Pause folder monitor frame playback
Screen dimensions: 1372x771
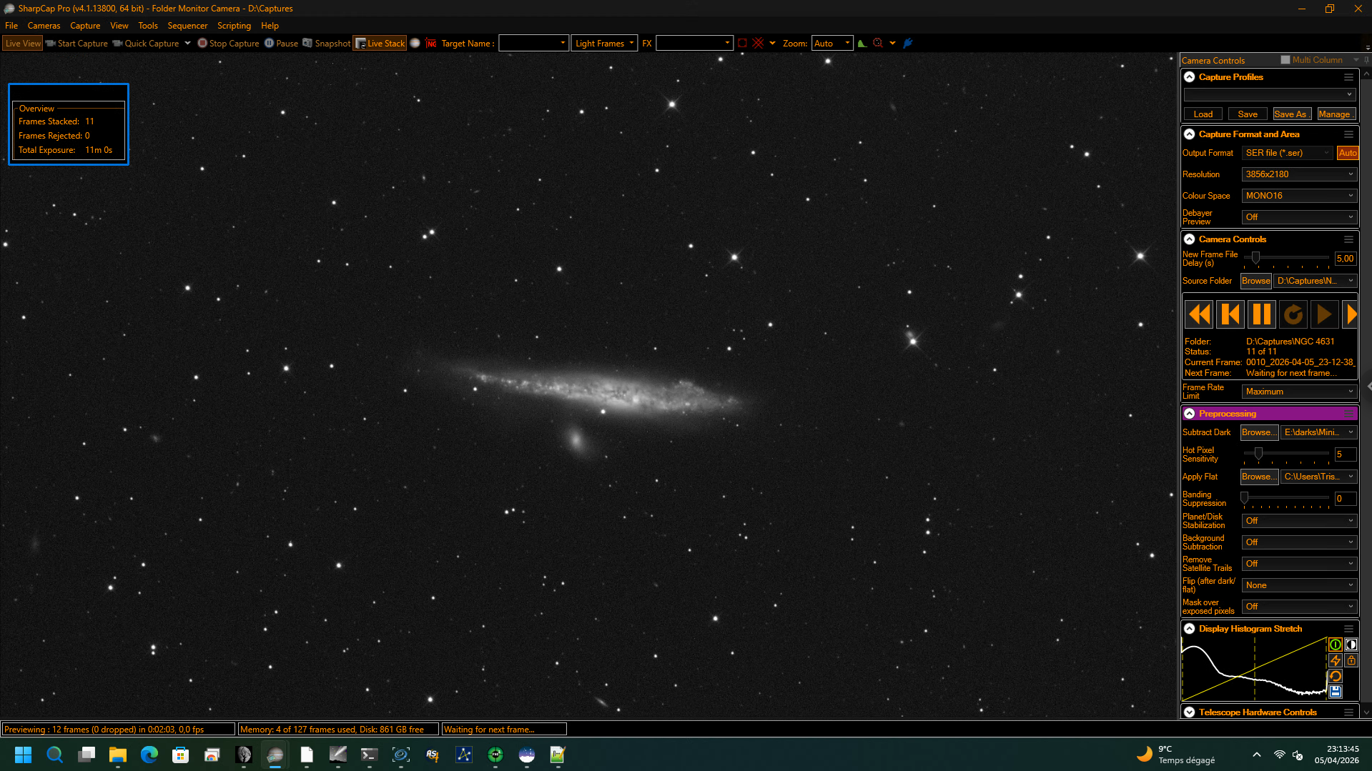1262,314
